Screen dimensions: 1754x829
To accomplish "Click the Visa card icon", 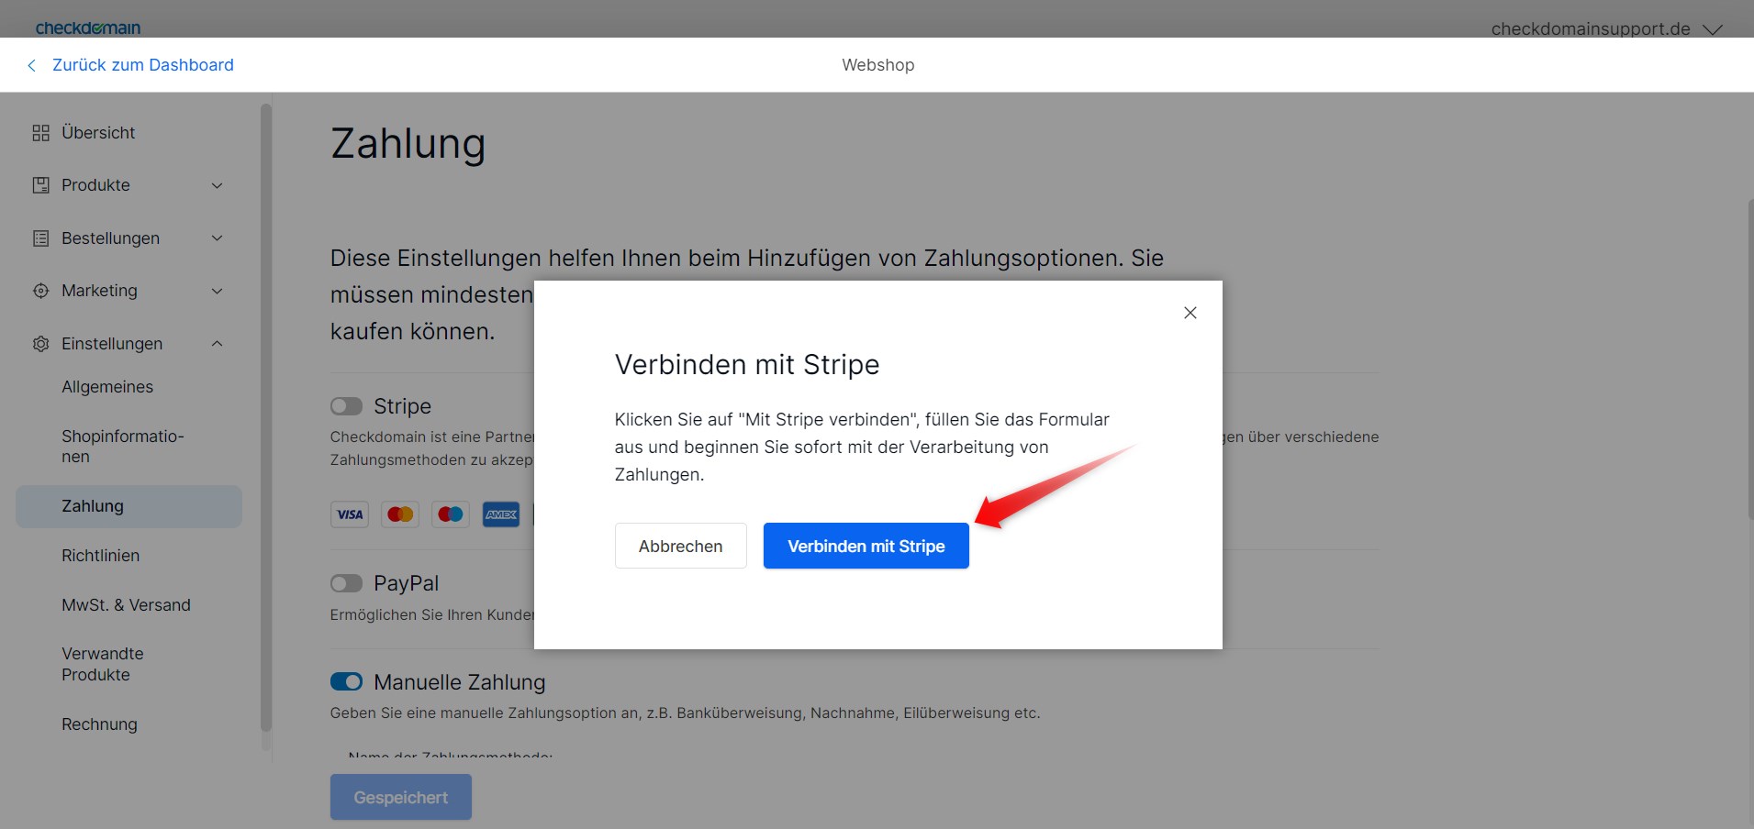I will point(349,514).
